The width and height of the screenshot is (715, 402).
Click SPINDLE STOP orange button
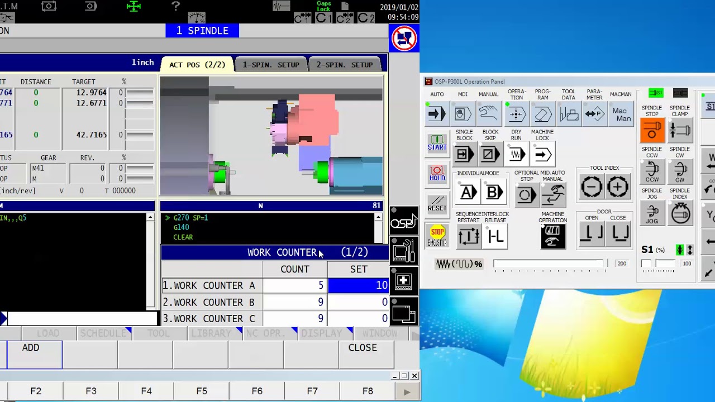(652, 131)
